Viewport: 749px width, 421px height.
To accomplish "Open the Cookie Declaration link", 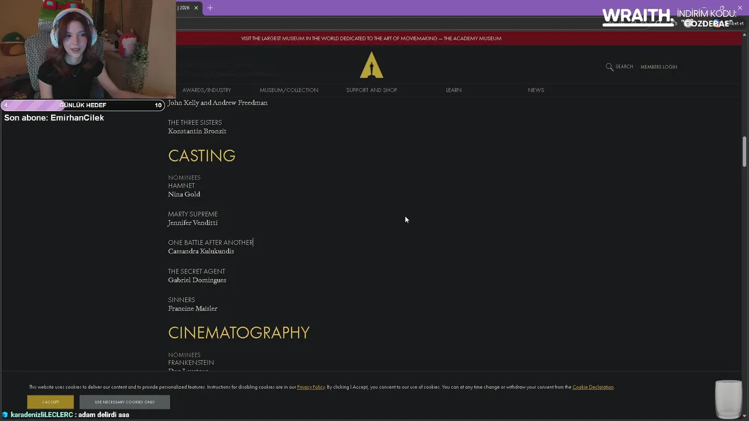I will coord(593,387).
